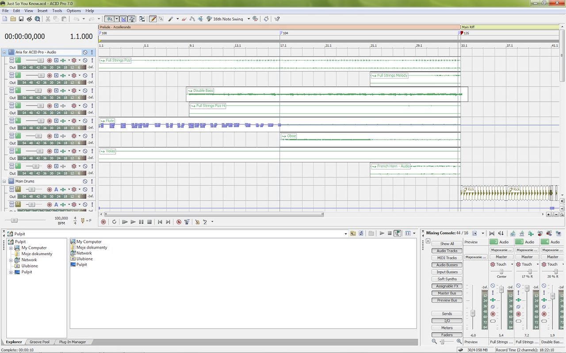Collapse the Aria for ACID Pro folder track

(4, 52)
